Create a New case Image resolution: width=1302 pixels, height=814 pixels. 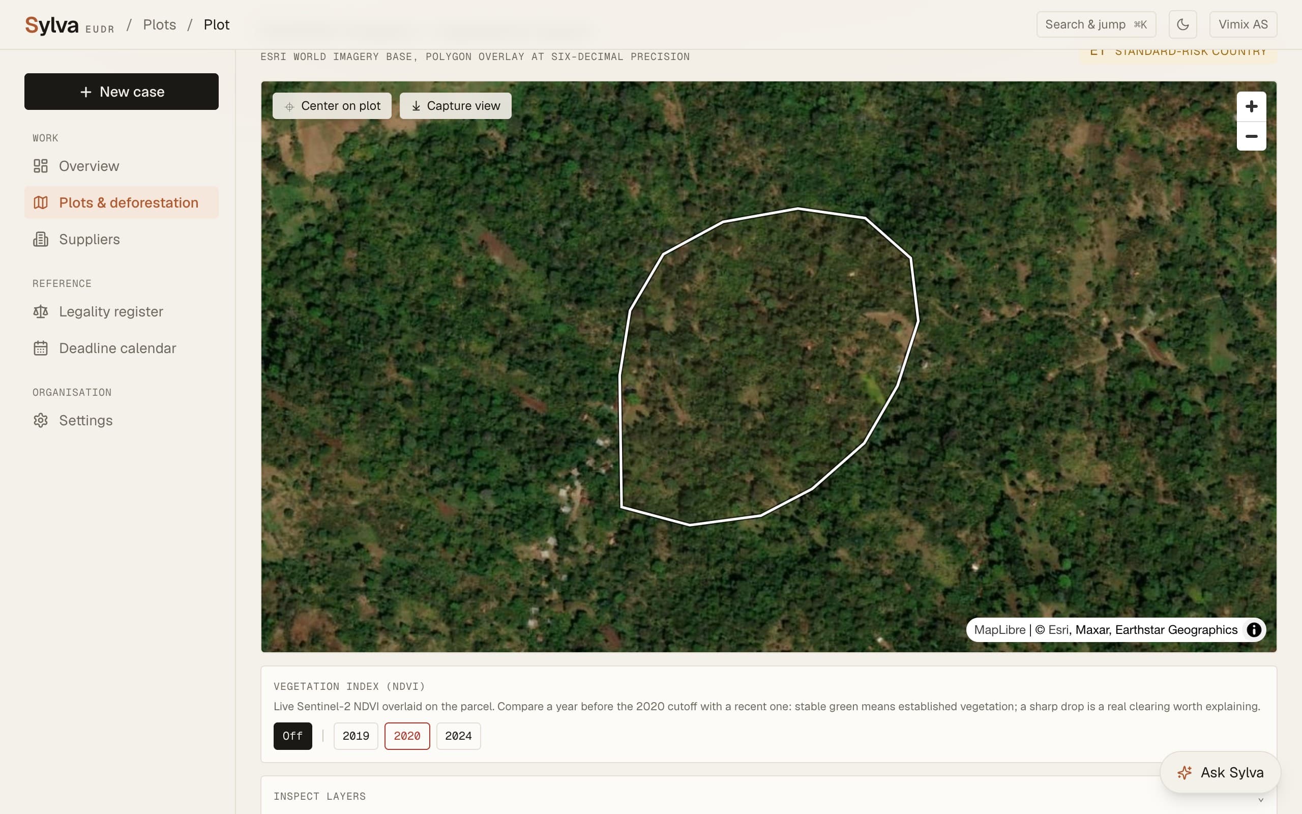point(122,92)
